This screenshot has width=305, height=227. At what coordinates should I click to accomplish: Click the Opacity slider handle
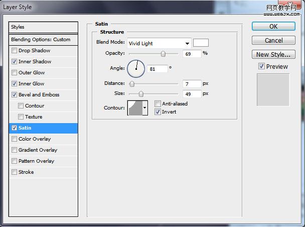[x=163, y=54]
